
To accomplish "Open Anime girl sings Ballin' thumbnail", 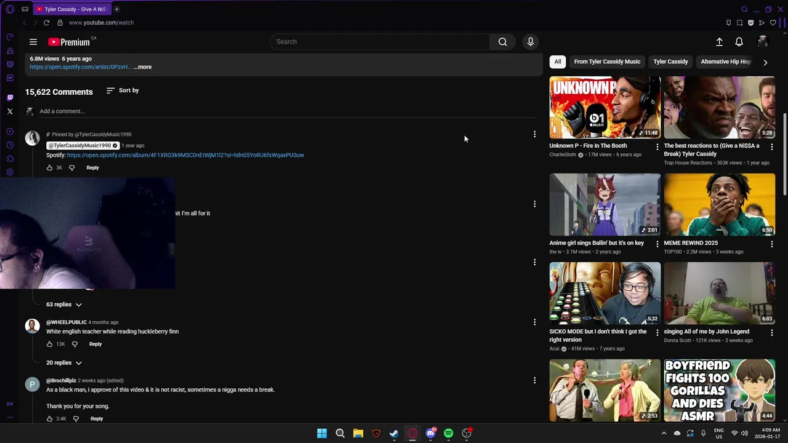I will [x=605, y=204].
